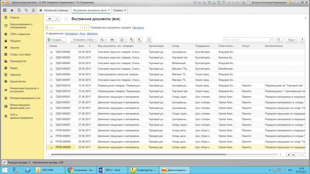Open the sections grid menu icon
Viewport: 310px width, 174px height.
tap(5, 10)
